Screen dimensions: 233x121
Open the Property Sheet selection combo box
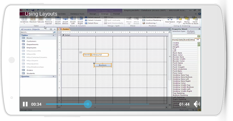(186, 36)
